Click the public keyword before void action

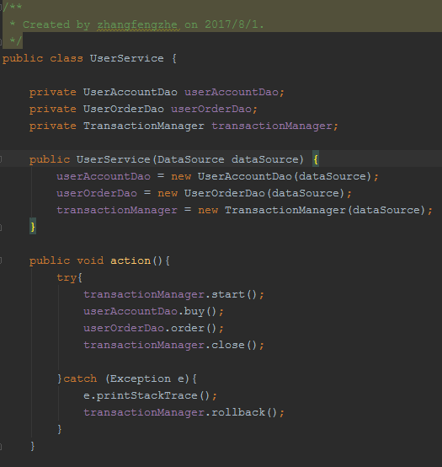pyautogui.click(x=50, y=261)
